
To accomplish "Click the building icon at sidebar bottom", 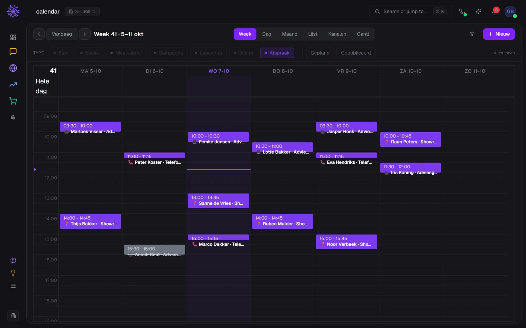I will [x=13, y=316].
